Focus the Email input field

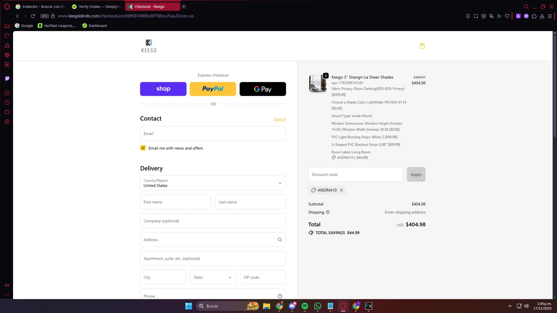tap(213, 134)
